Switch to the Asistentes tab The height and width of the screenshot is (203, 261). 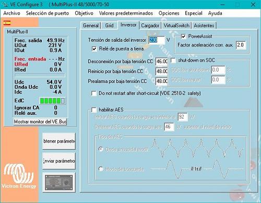[x=204, y=26]
